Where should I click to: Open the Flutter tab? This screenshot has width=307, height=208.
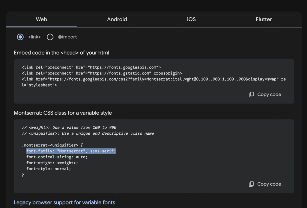[x=264, y=19]
